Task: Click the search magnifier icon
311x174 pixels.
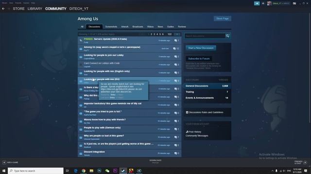Action: 227,36
